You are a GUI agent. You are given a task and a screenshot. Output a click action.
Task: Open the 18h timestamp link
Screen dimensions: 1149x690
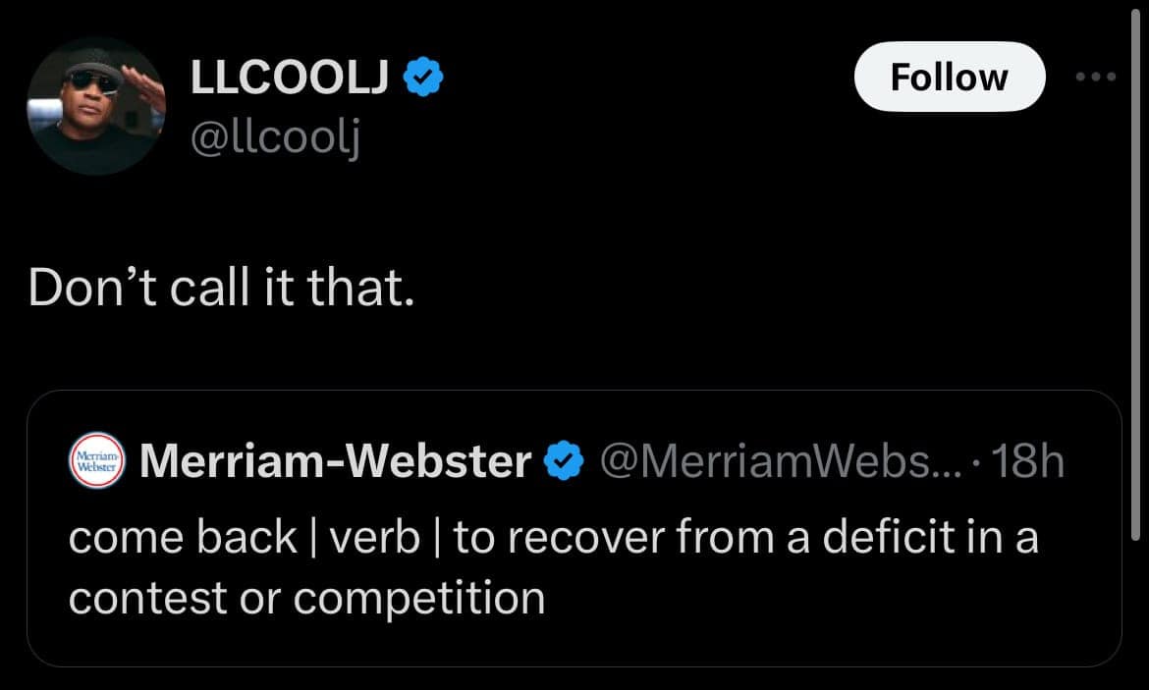pyautogui.click(x=1029, y=461)
